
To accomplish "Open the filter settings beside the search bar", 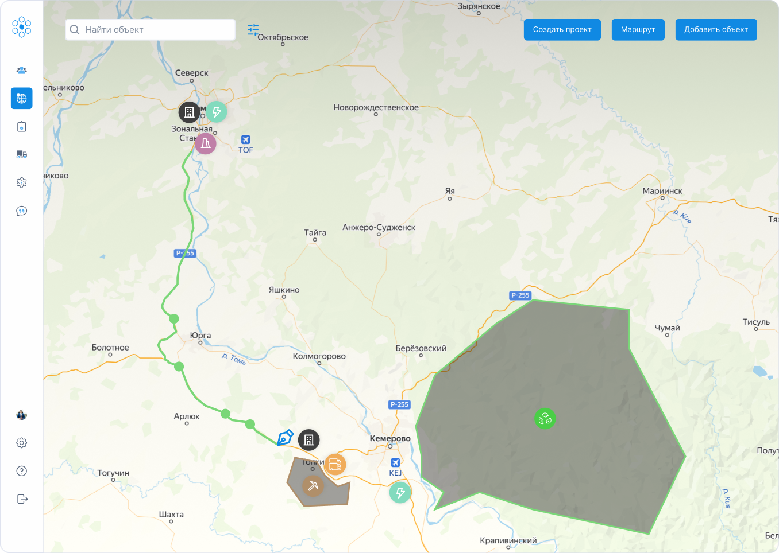I will pyautogui.click(x=252, y=29).
